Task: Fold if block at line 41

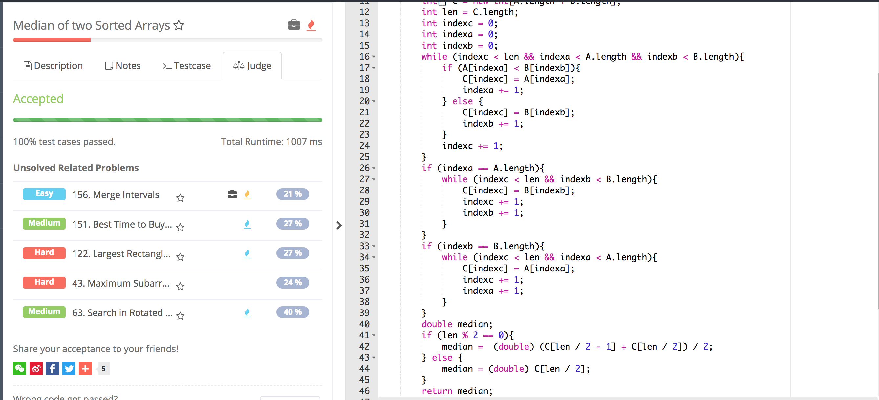Action: pyautogui.click(x=374, y=336)
